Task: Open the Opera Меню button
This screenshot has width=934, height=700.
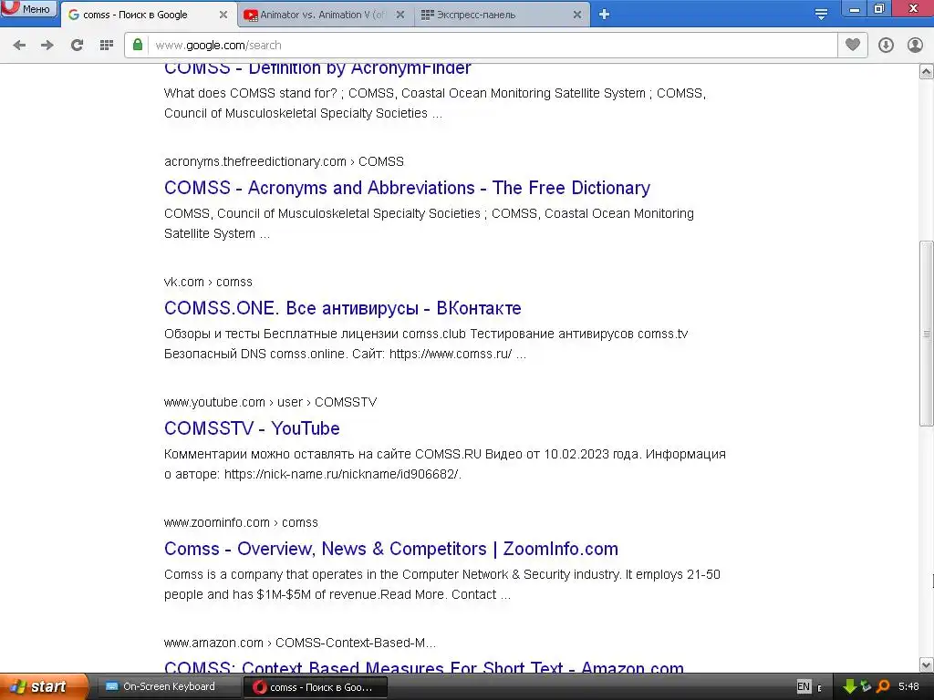Action: (x=28, y=8)
